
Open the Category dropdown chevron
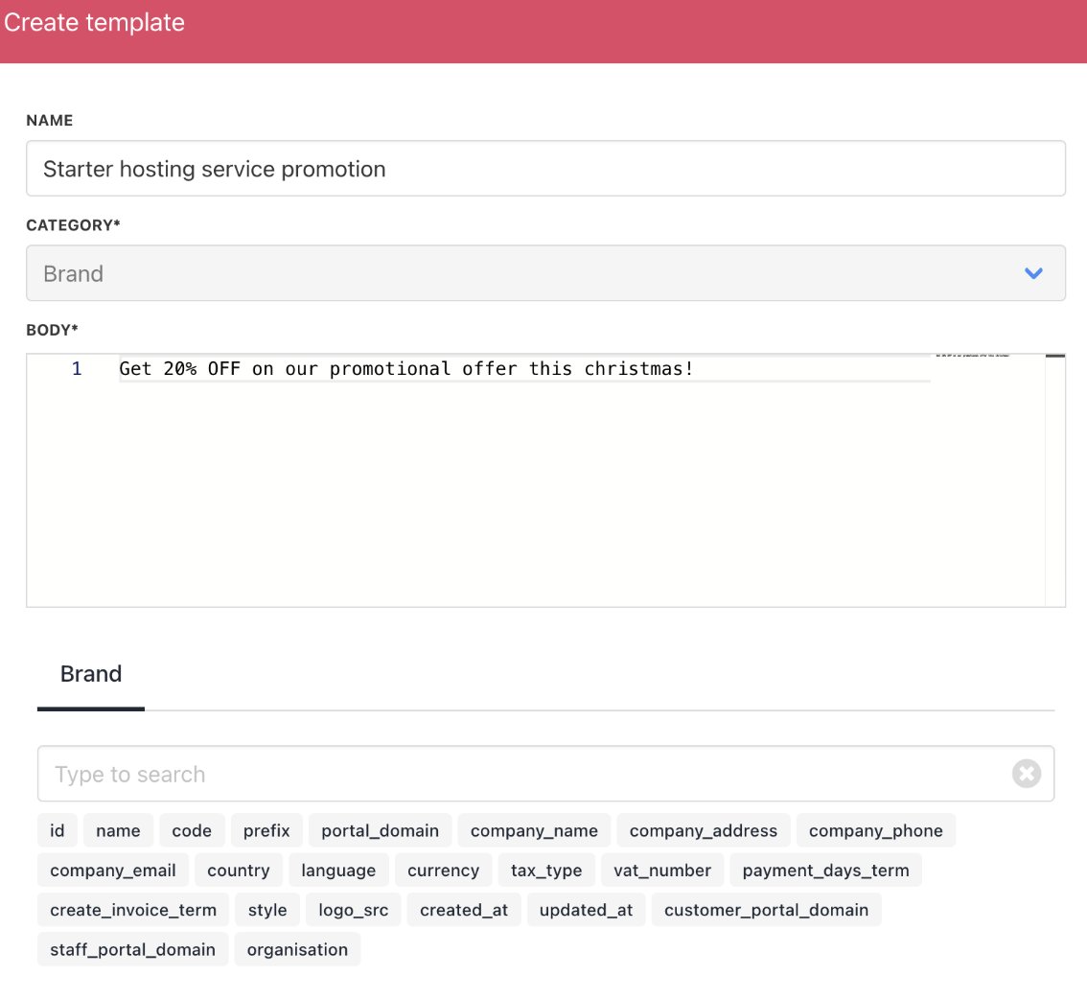click(1033, 273)
